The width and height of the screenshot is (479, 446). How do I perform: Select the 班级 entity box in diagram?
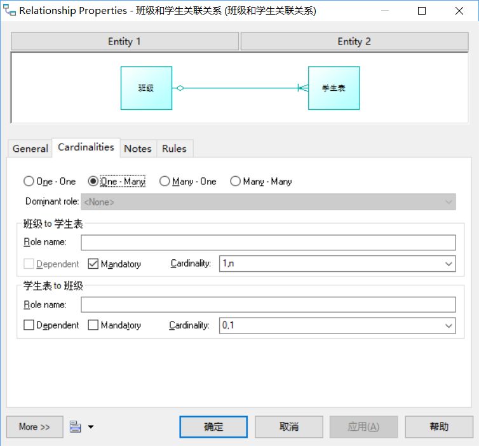pos(146,88)
